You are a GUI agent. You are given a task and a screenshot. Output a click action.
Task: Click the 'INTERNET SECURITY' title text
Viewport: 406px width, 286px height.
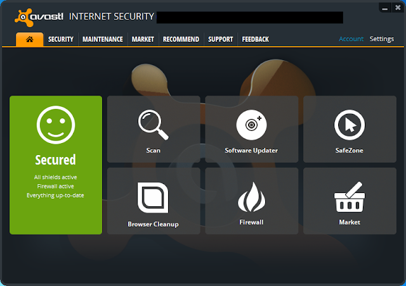click(112, 17)
